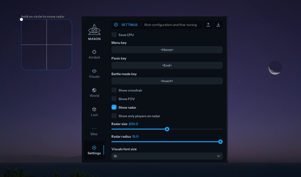This screenshot has width=301, height=177.
Task: Click the Menu key <Home> bind button
Action: [x=167, y=50]
